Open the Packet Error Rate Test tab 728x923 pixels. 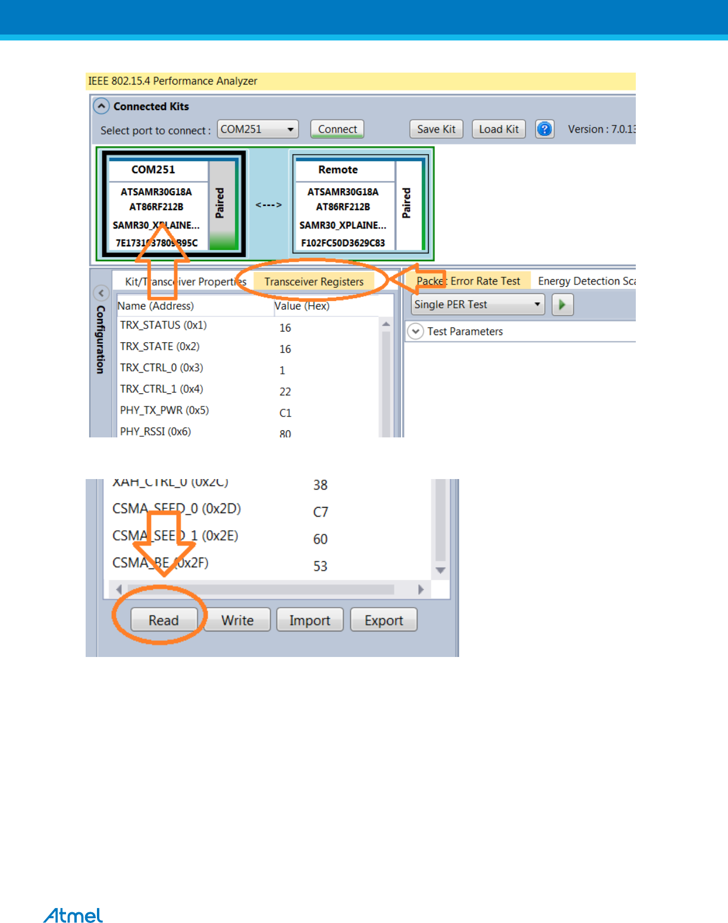tap(468, 281)
